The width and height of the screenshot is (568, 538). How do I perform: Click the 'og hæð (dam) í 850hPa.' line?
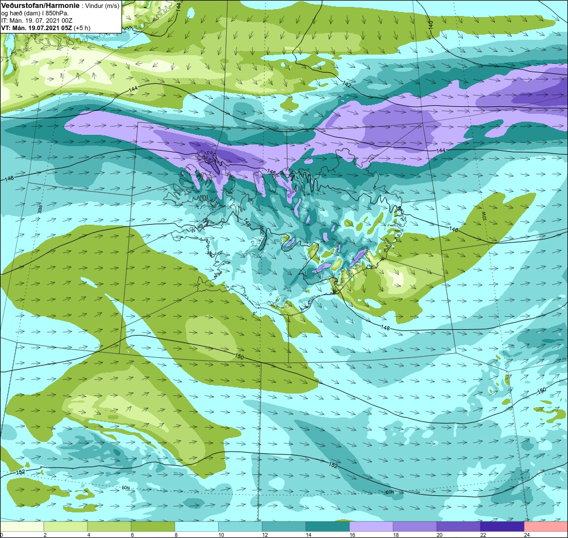tap(35, 13)
